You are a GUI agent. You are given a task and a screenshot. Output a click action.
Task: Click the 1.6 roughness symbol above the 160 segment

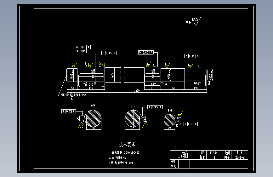(190, 66)
